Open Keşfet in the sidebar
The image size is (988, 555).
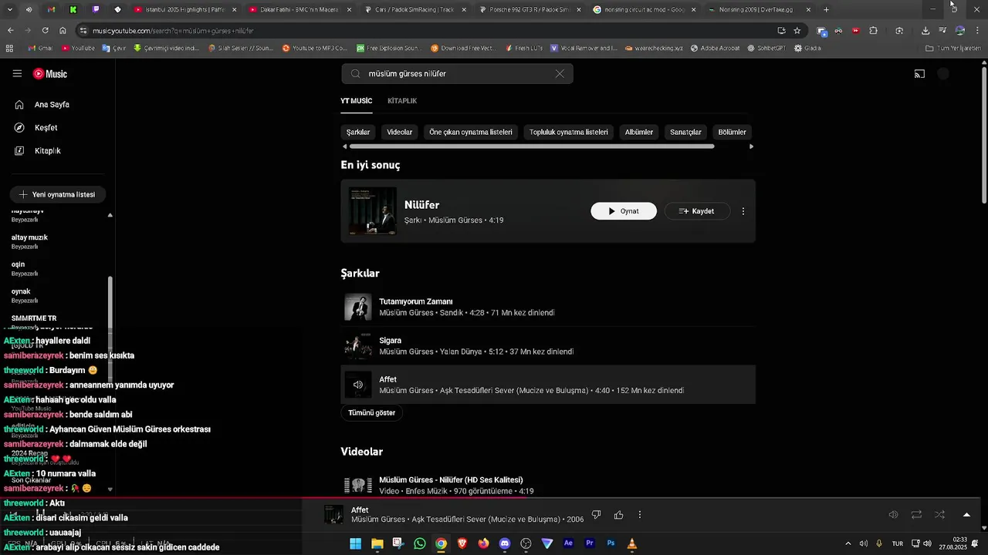click(x=46, y=128)
